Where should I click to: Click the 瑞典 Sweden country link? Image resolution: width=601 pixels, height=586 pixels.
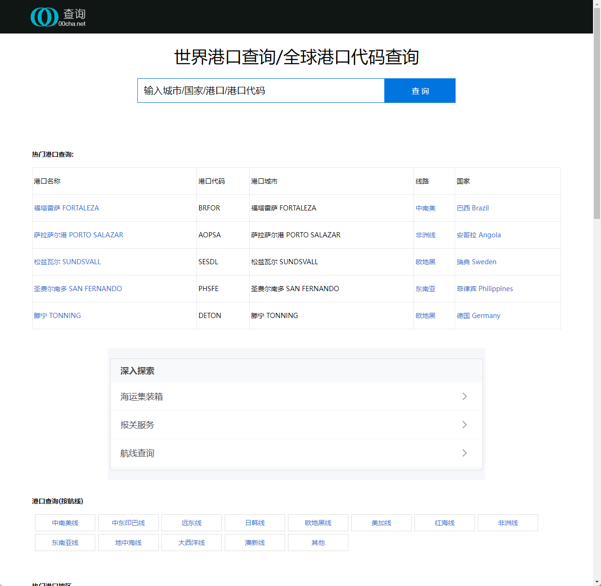click(476, 261)
